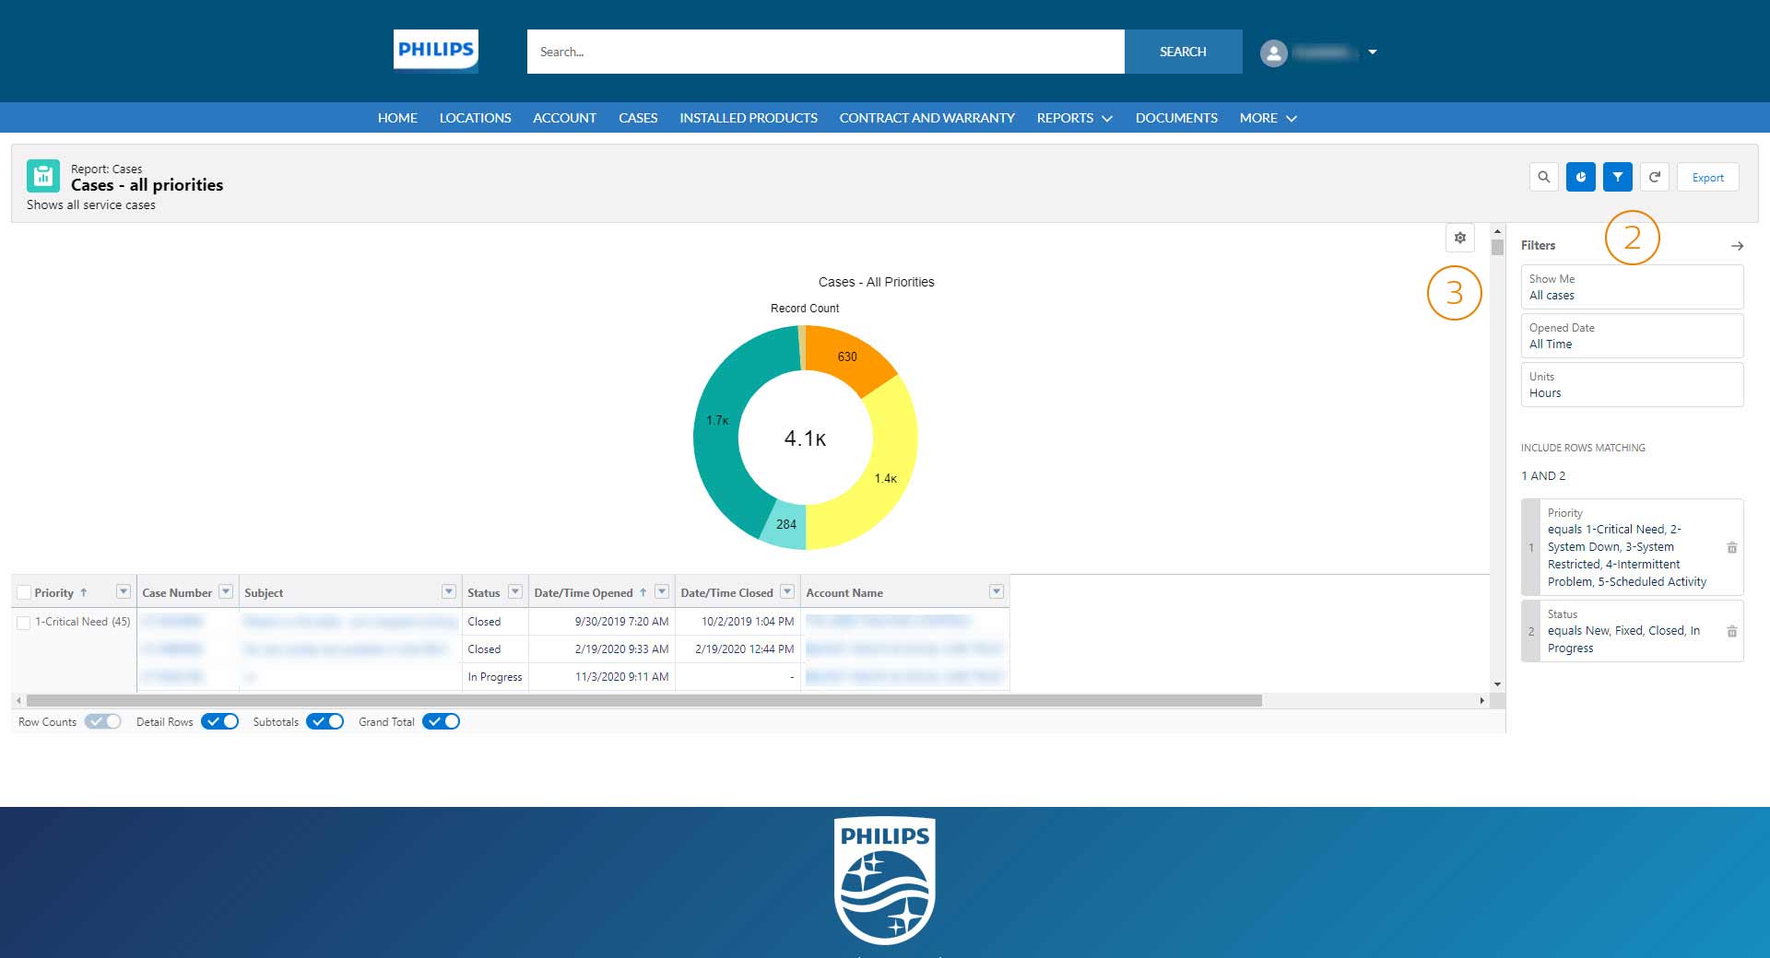
Task: Open Priority column dropdown menu
Action: pyautogui.click(x=124, y=591)
